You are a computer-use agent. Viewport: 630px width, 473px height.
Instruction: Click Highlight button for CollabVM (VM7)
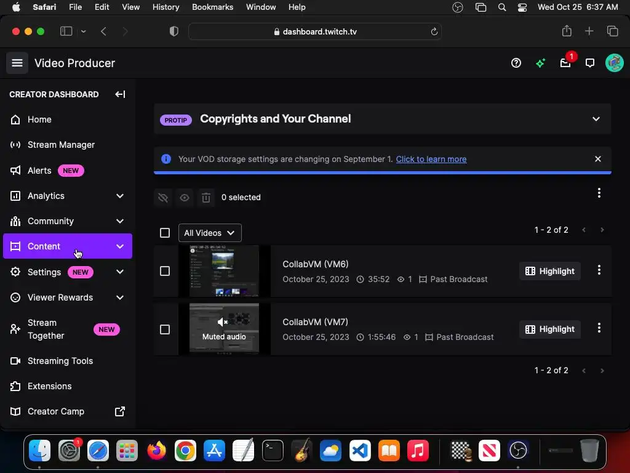(550, 329)
